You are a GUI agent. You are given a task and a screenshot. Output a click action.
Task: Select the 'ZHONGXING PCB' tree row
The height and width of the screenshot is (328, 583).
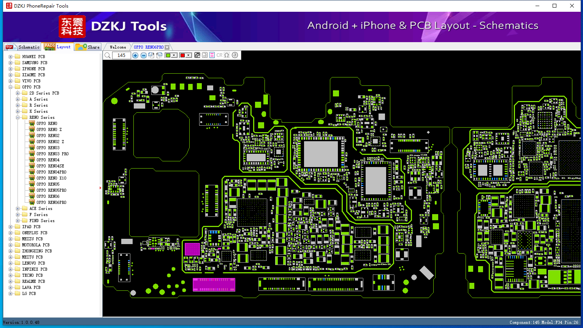coord(37,251)
